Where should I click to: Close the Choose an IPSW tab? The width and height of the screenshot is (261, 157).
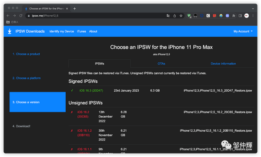(67, 9)
